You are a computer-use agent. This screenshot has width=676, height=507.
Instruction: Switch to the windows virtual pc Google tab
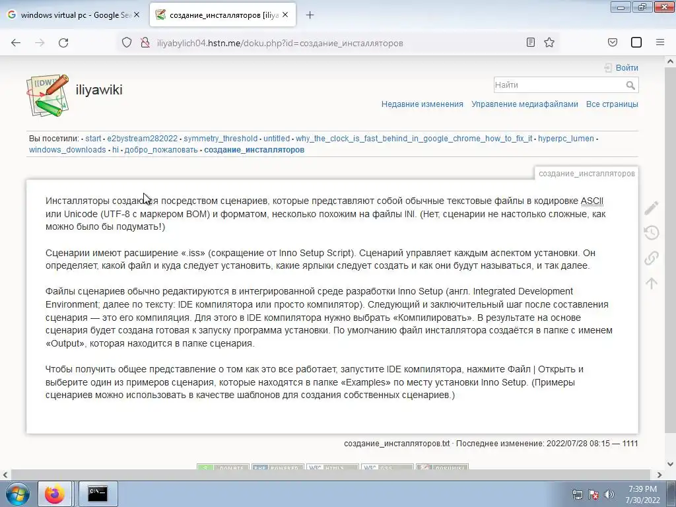tap(73, 15)
